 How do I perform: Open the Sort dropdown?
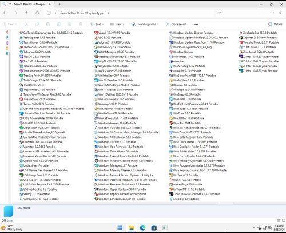pos(97,24)
